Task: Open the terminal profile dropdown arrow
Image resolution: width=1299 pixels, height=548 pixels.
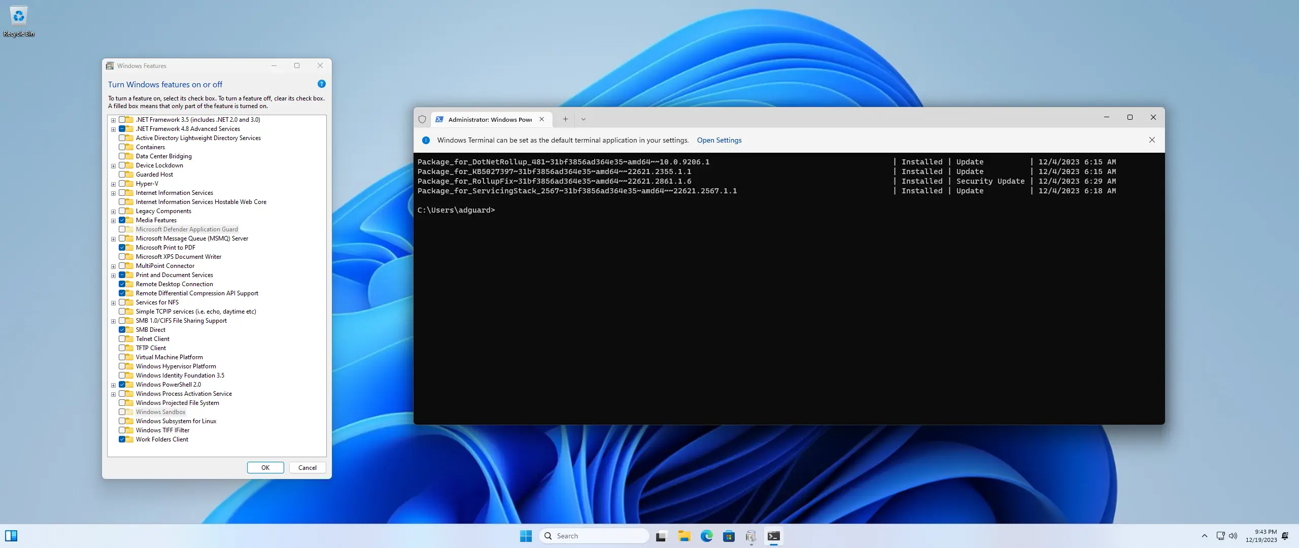Action: (584, 119)
